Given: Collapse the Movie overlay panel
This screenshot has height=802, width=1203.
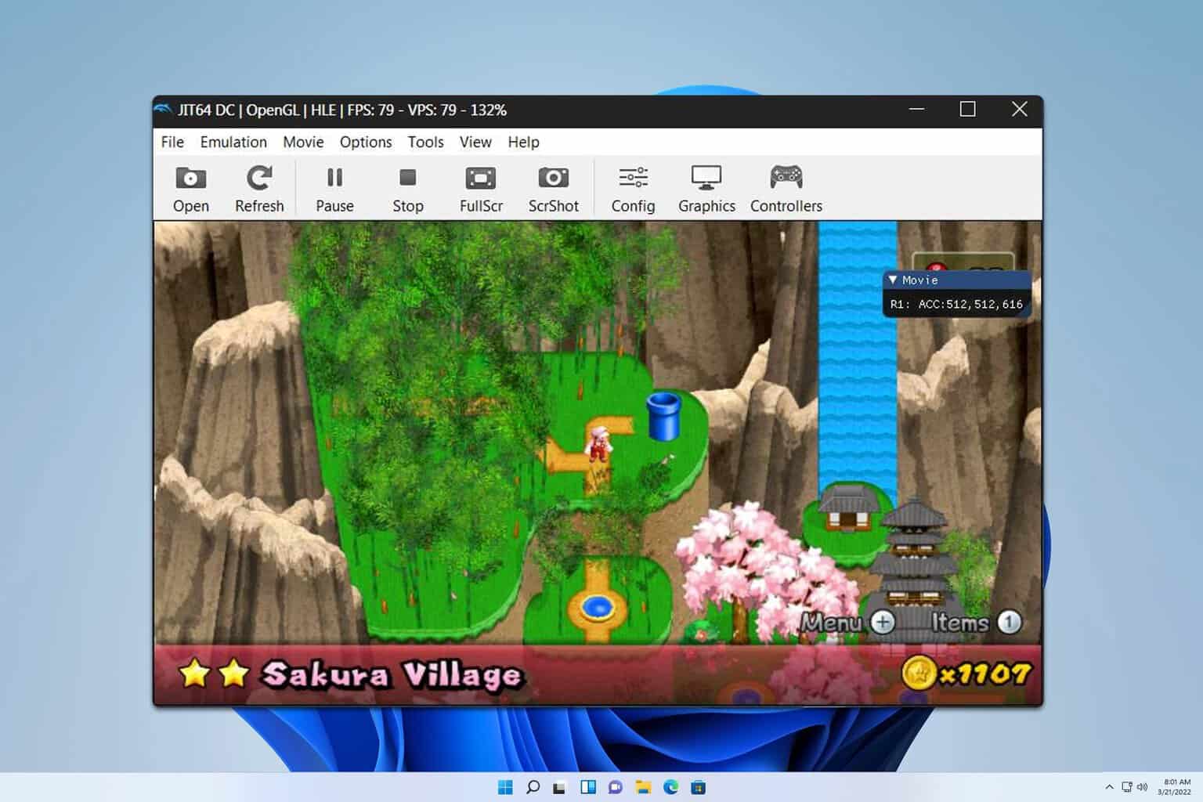Looking at the screenshot, I should click(892, 280).
